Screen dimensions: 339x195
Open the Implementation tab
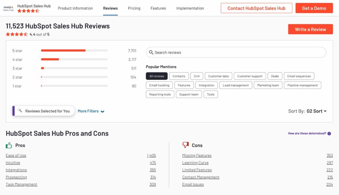click(190, 8)
